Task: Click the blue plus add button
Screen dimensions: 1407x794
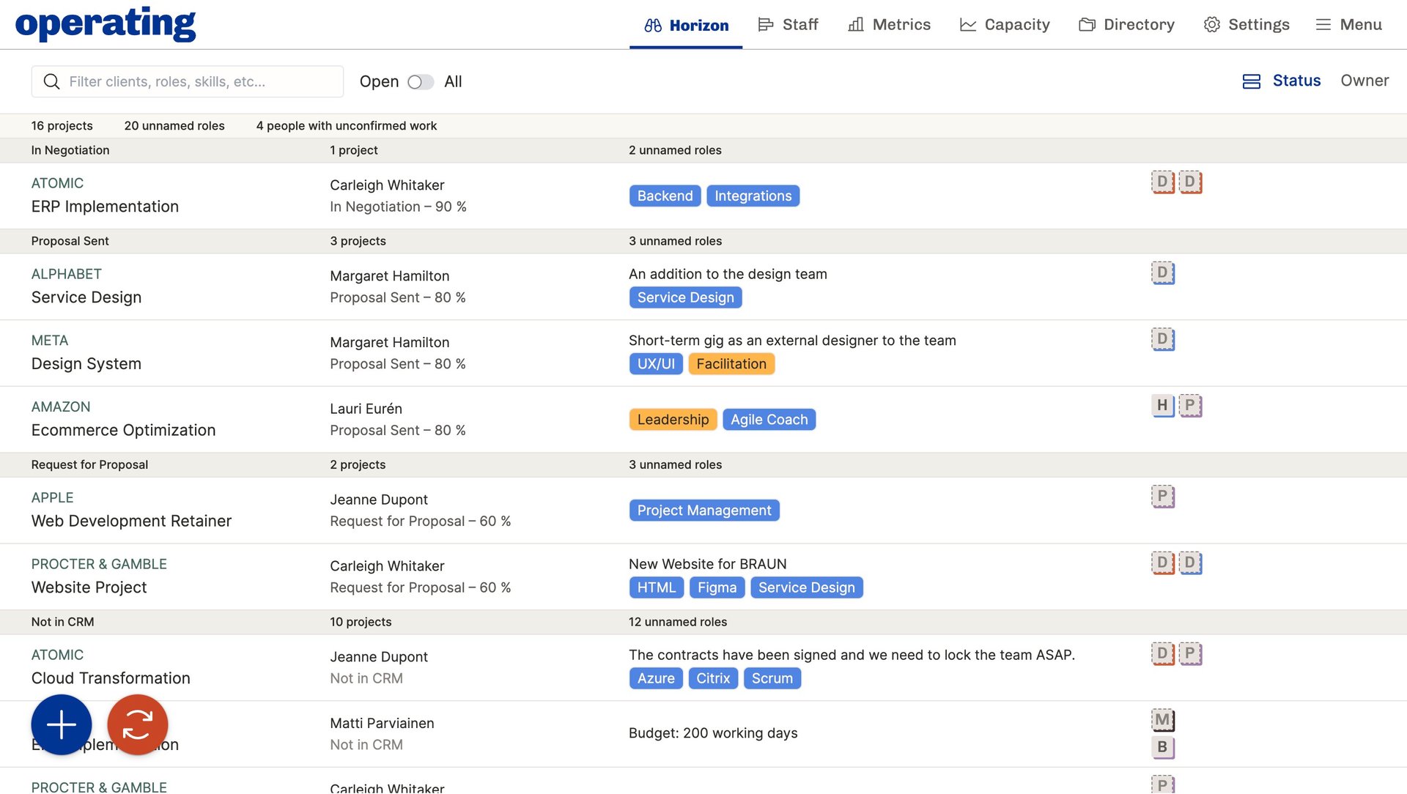Action: point(62,724)
